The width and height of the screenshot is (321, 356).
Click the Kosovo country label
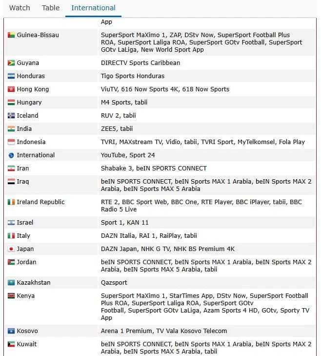[27, 331]
